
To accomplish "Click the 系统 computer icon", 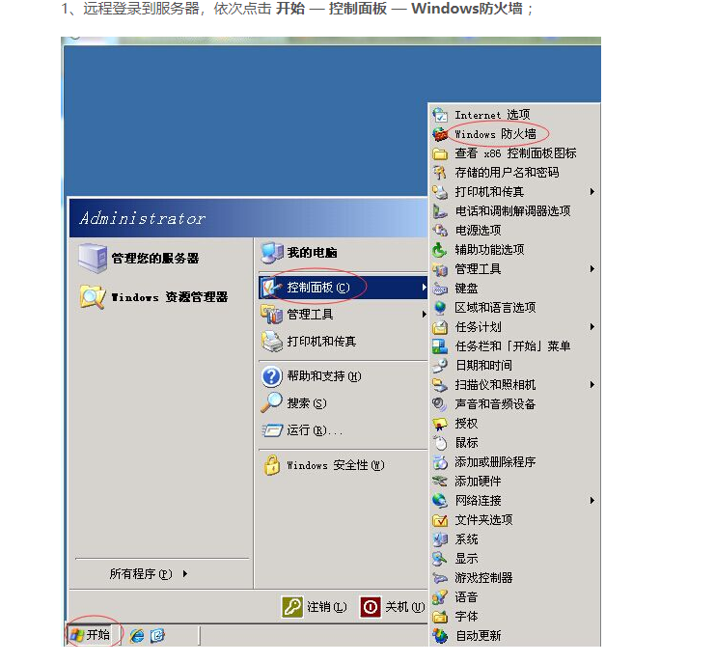I will point(440,539).
